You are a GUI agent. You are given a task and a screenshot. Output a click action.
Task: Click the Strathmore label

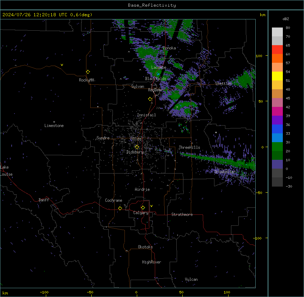click(182, 214)
